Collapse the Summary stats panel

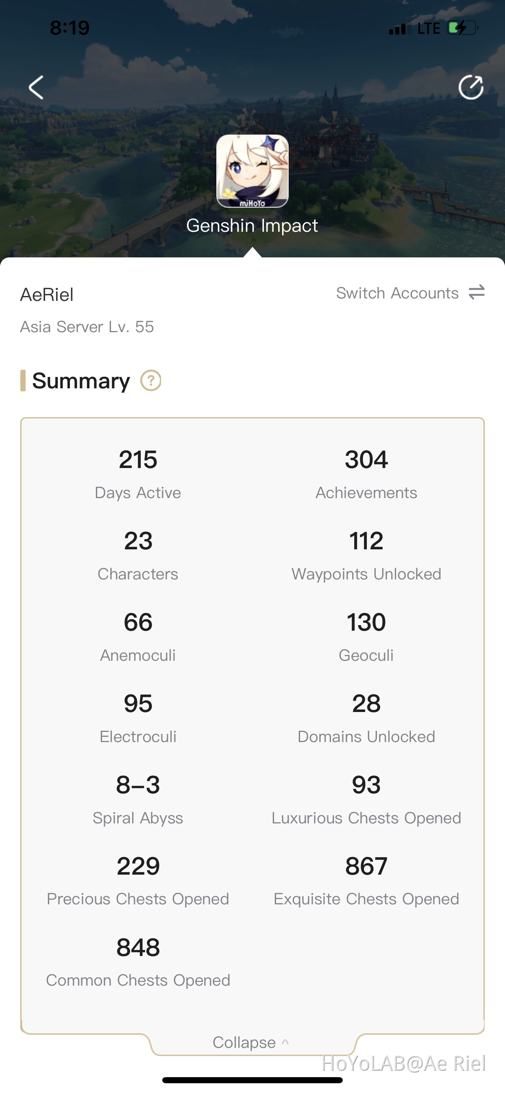[244, 1042]
